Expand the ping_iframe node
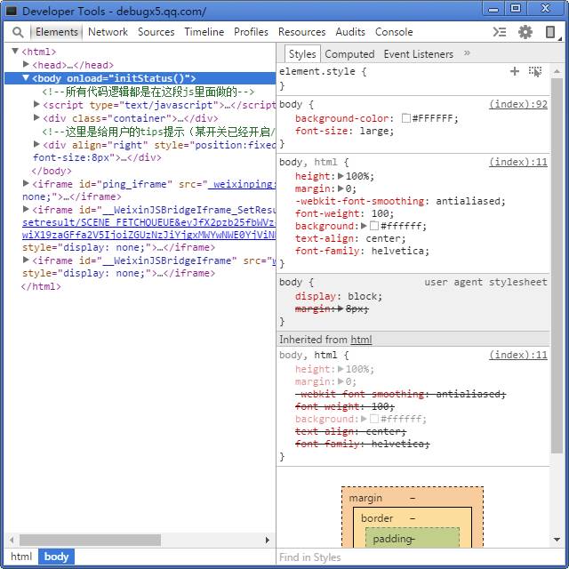Image resolution: width=569 pixels, height=569 pixels. (x=26, y=184)
